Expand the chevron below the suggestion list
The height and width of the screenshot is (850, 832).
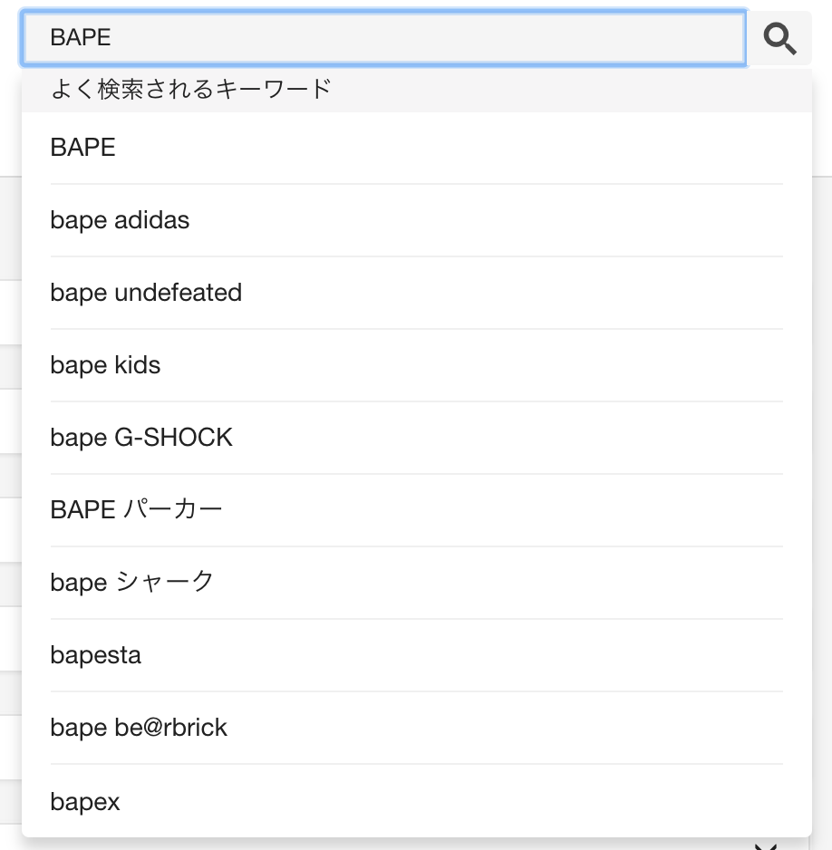tap(766, 845)
